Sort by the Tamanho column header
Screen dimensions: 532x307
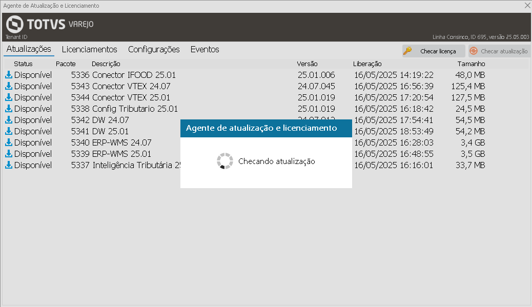point(471,64)
